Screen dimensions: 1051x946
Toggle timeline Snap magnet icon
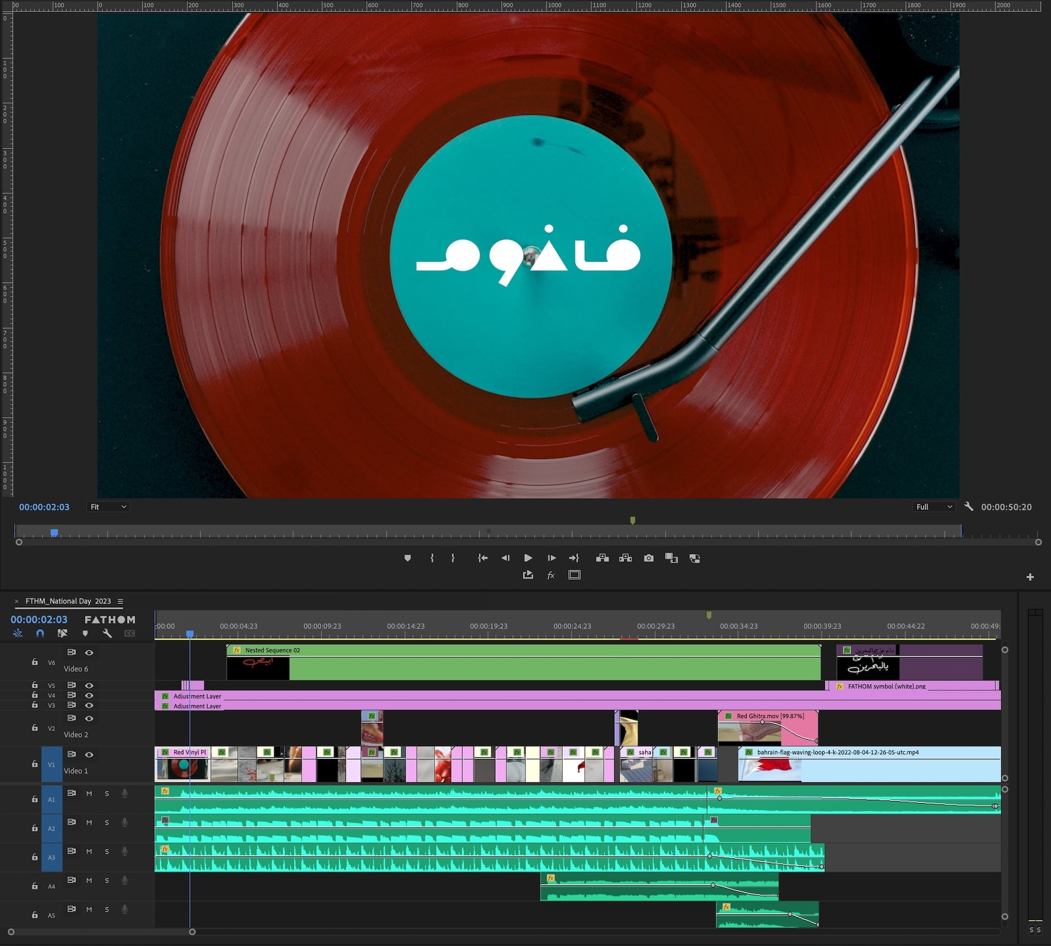tap(40, 633)
